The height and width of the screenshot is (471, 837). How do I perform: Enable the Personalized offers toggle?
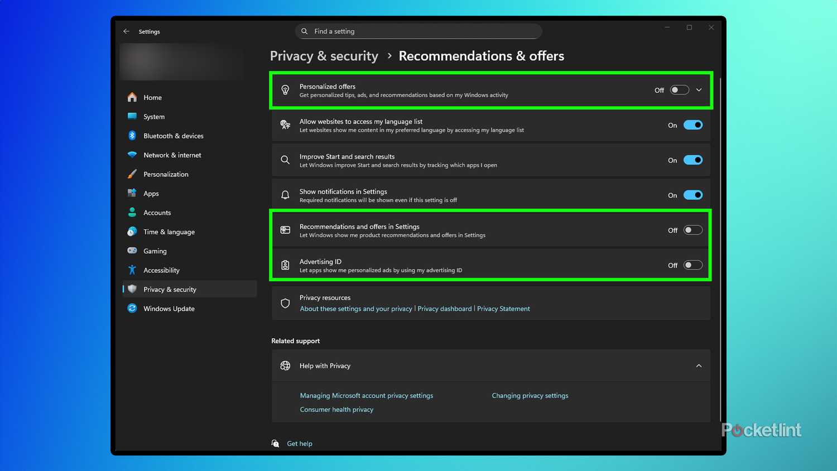click(x=679, y=89)
